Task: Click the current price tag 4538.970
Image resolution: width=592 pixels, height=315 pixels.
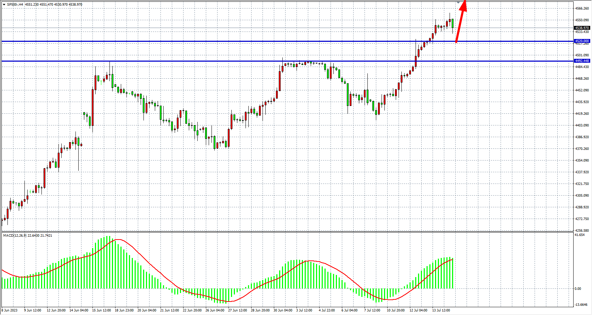Action: (x=582, y=28)
